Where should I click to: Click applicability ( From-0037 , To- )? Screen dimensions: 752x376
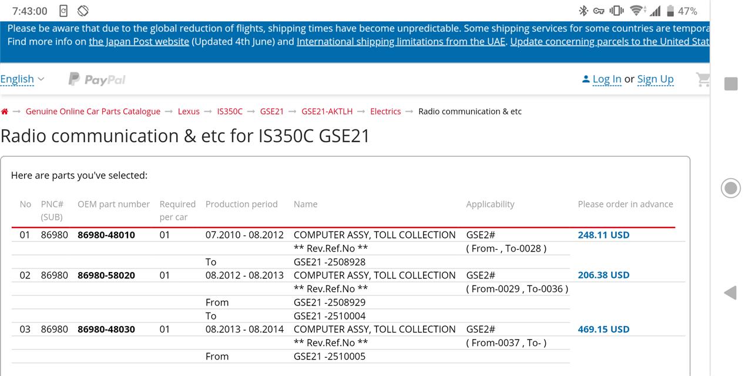pos(506,343)
